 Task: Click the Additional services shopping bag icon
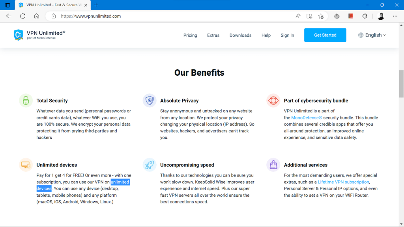(x=273, y=165)
